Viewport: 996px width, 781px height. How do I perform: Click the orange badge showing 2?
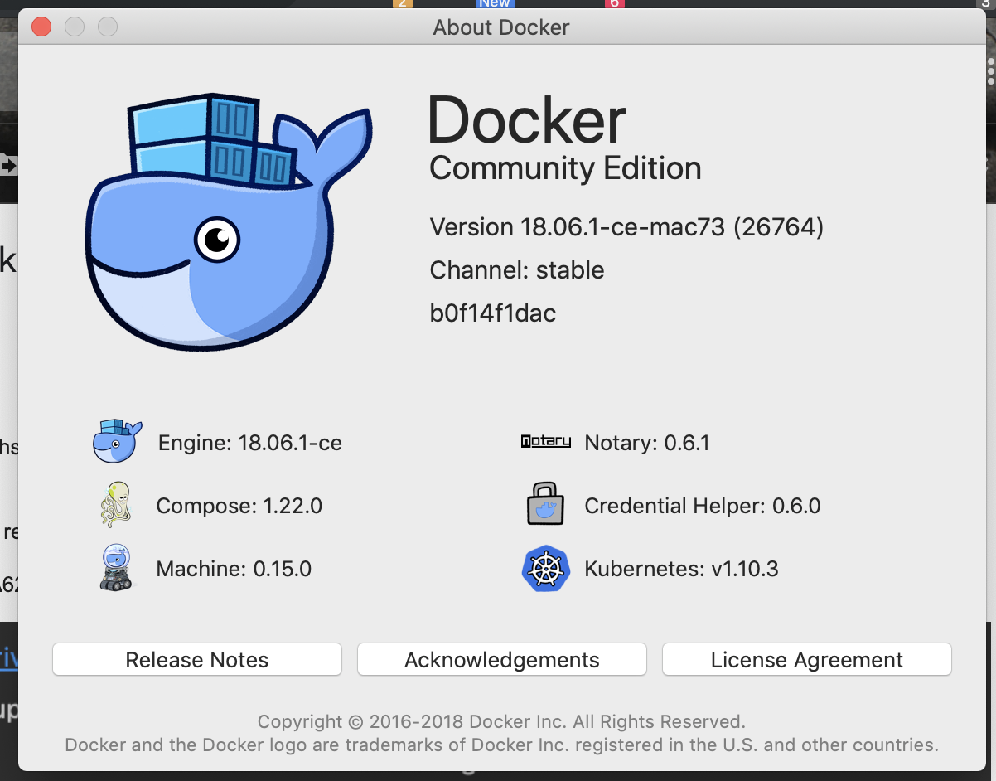point(402,3)
